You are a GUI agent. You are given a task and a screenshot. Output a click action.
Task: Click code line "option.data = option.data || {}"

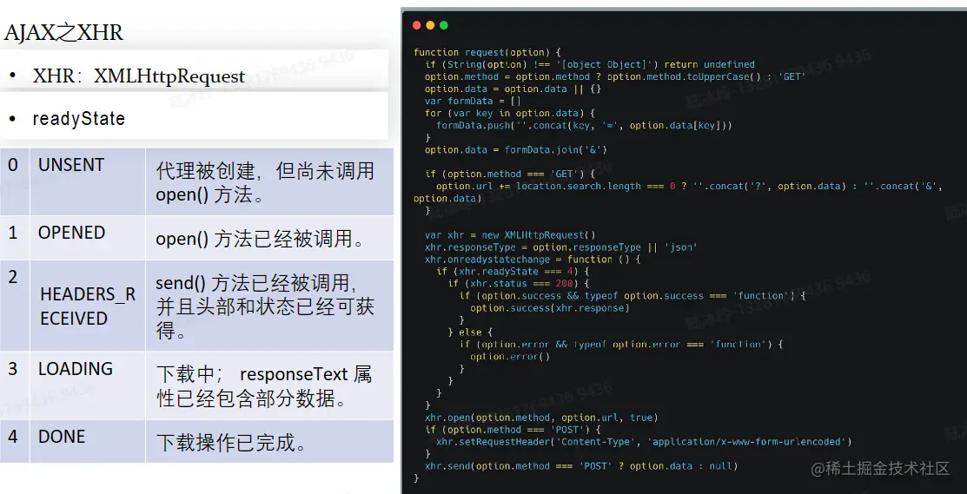[513, 89]
